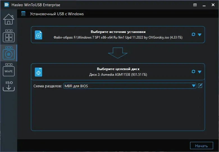Click the grid icon beside page title
Image resolution: width=219 pixels, height=152 pixels.
pos(23,14)
